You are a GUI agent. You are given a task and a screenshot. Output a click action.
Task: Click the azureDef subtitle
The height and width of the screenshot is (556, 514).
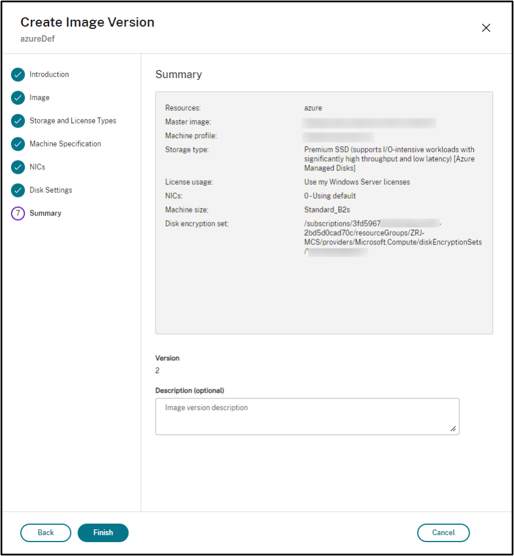pos(38,39)
